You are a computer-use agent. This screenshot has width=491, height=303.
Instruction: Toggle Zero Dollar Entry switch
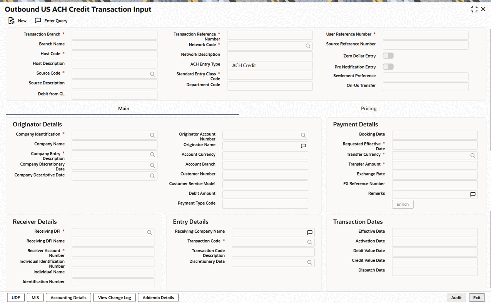tap(388, 56)
